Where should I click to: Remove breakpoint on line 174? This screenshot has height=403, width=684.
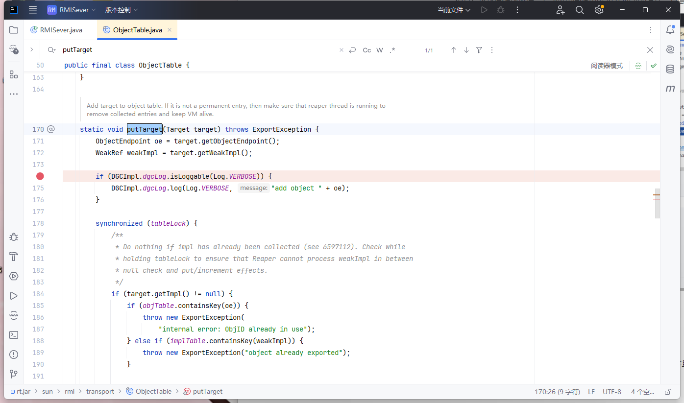[x=40, y=176]
